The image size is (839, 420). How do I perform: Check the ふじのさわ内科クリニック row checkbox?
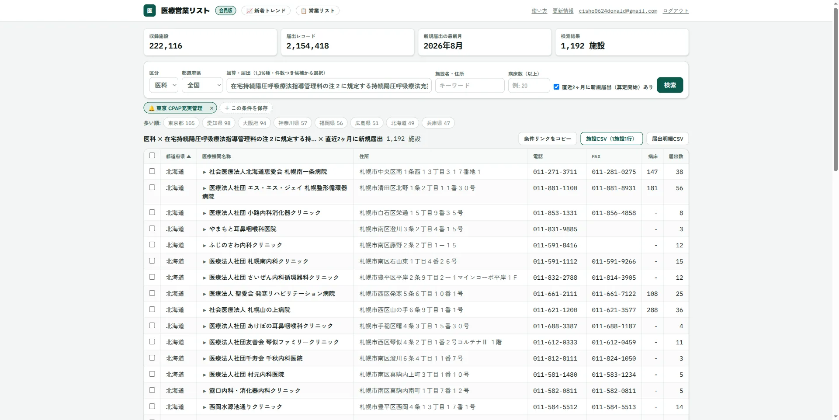point(152,245)
